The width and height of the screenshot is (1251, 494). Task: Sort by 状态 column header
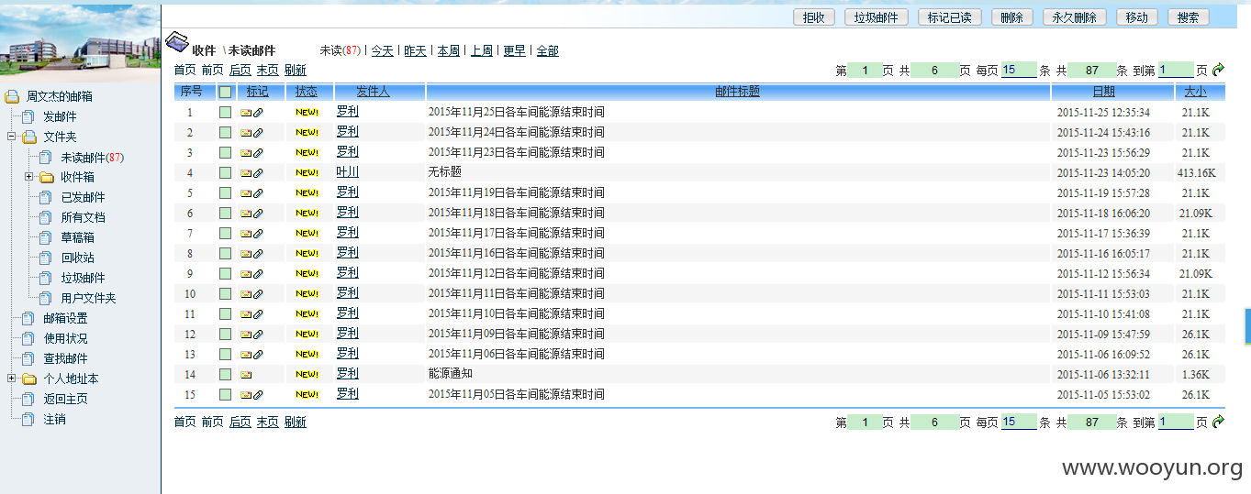(307, 92)
